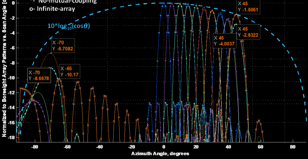Select the x-axis tick label 0
This screenshot has height=159, width=308.
coord(164,147)
